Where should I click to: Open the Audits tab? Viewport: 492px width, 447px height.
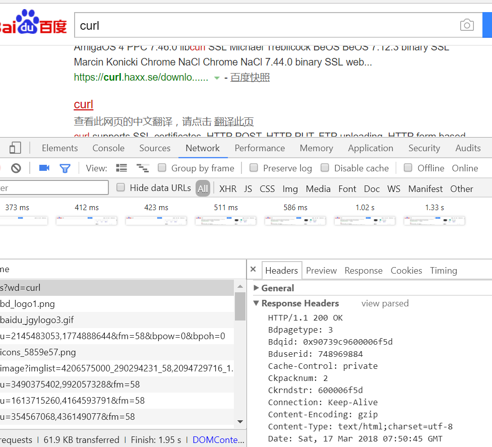pos(468,148)
